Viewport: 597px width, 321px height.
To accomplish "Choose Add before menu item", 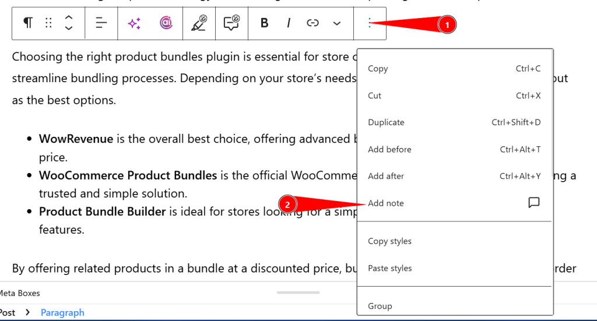I will pos(454,150).
